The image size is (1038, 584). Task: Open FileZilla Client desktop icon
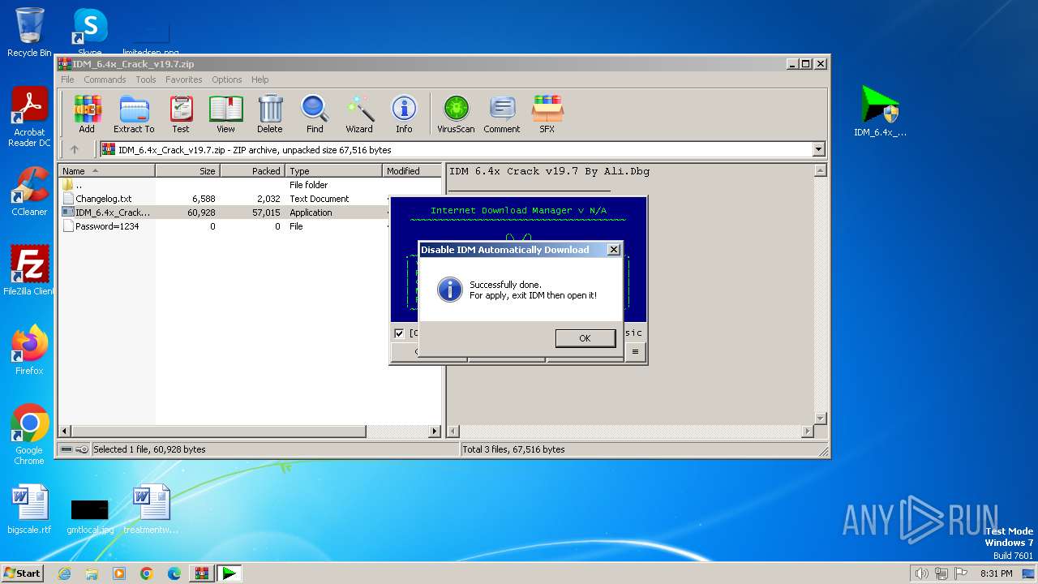point(29,271)
